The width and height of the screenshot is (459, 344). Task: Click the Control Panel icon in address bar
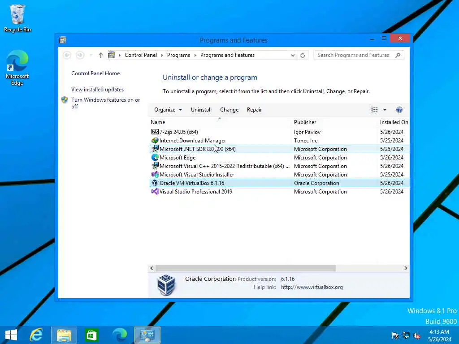pyautogui.click(x=111, y=55)
